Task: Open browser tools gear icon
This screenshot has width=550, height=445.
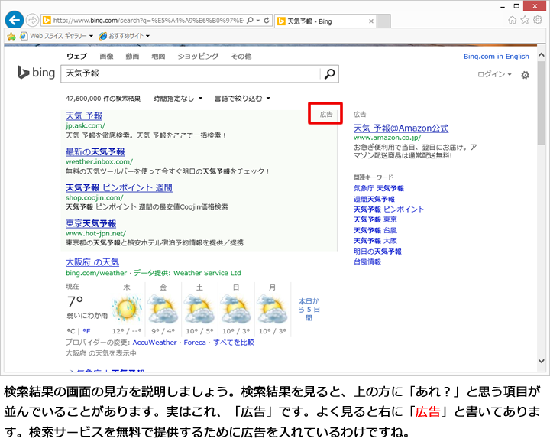Action: coord(537,20)
